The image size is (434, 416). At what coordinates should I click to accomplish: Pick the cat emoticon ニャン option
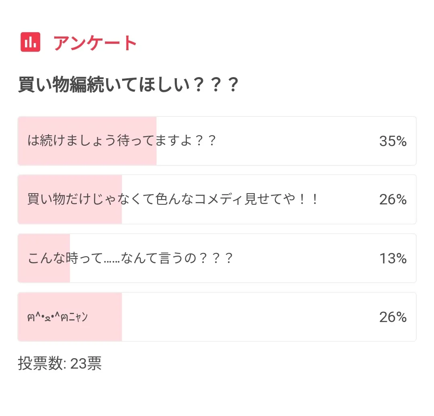coord(58,317)
